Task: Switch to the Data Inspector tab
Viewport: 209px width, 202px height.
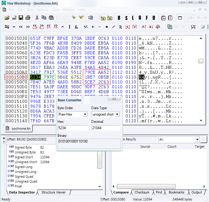Action: [x=22, y=192]
